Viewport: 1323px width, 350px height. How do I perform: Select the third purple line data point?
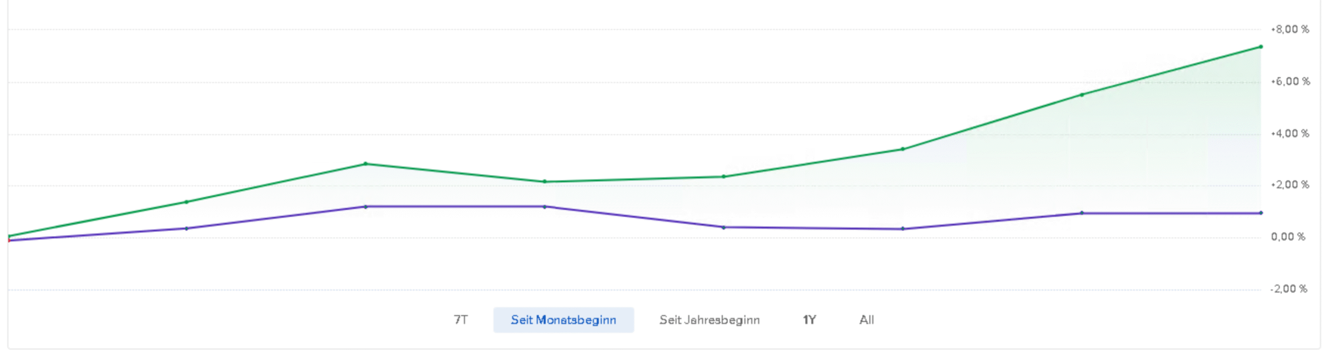coord(366,207)
